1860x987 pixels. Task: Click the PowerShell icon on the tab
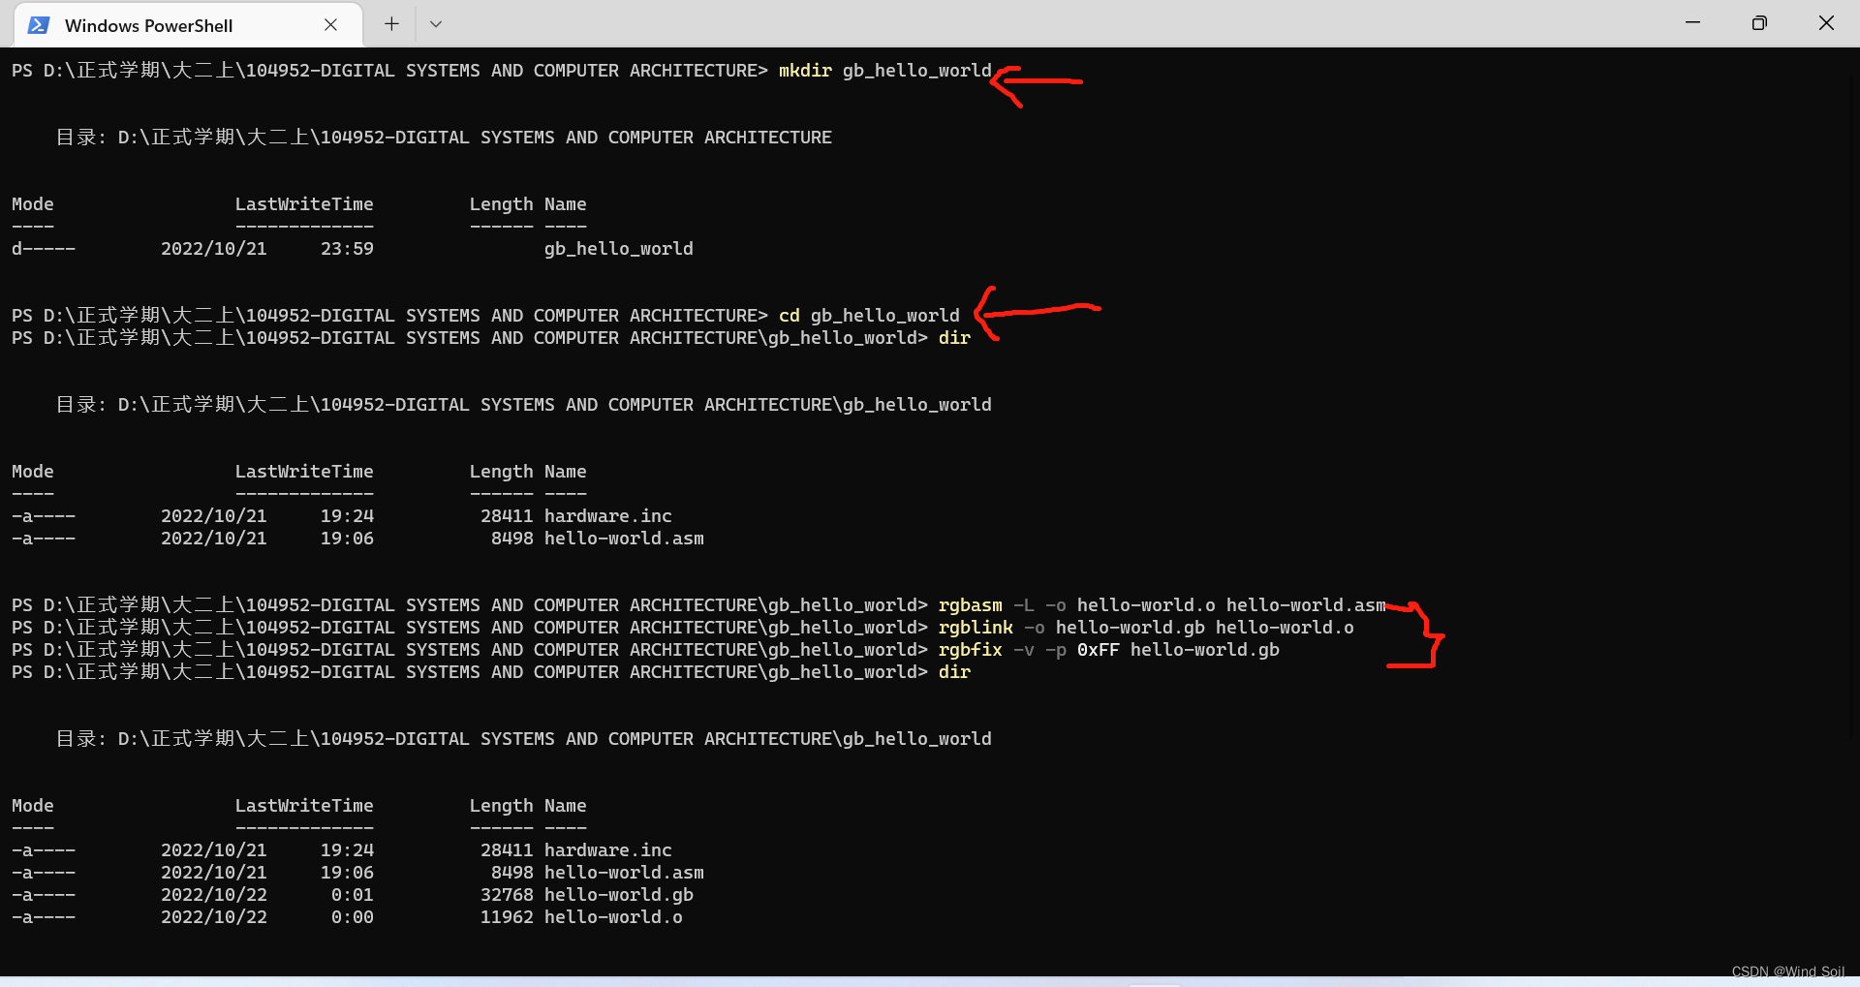point(38,24)
